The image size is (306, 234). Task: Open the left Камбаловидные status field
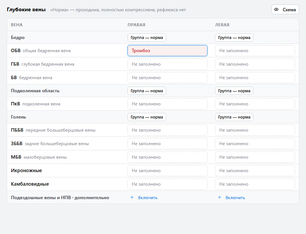tap(255, 184)
